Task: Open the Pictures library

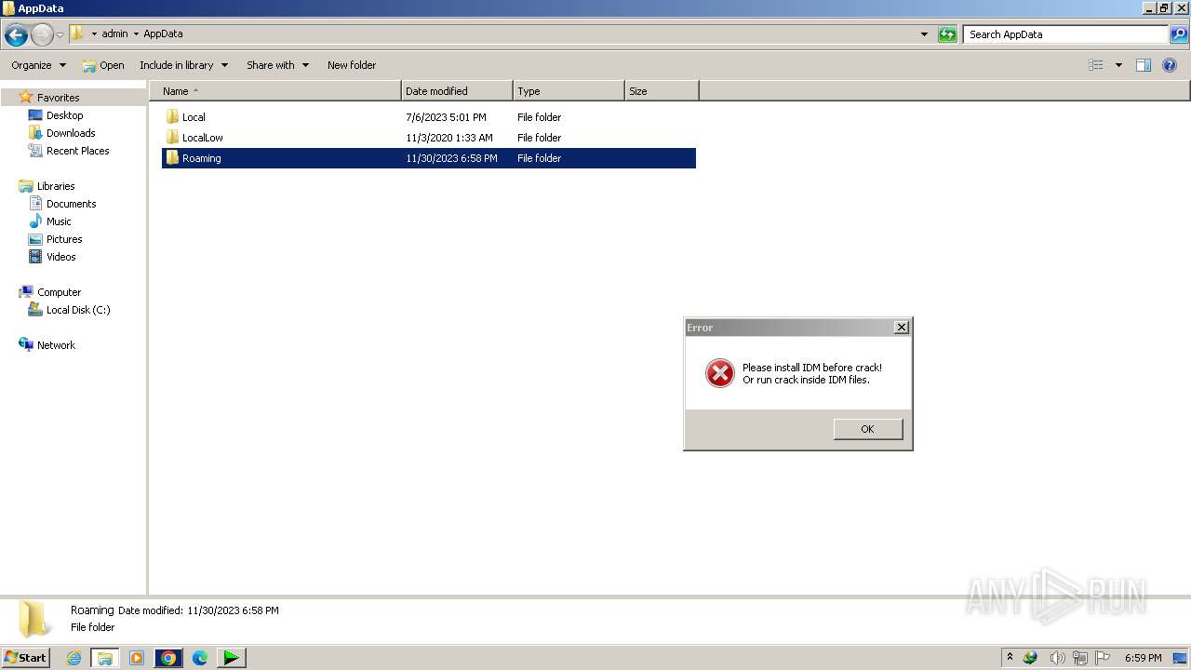Action: tap(64, 239)
